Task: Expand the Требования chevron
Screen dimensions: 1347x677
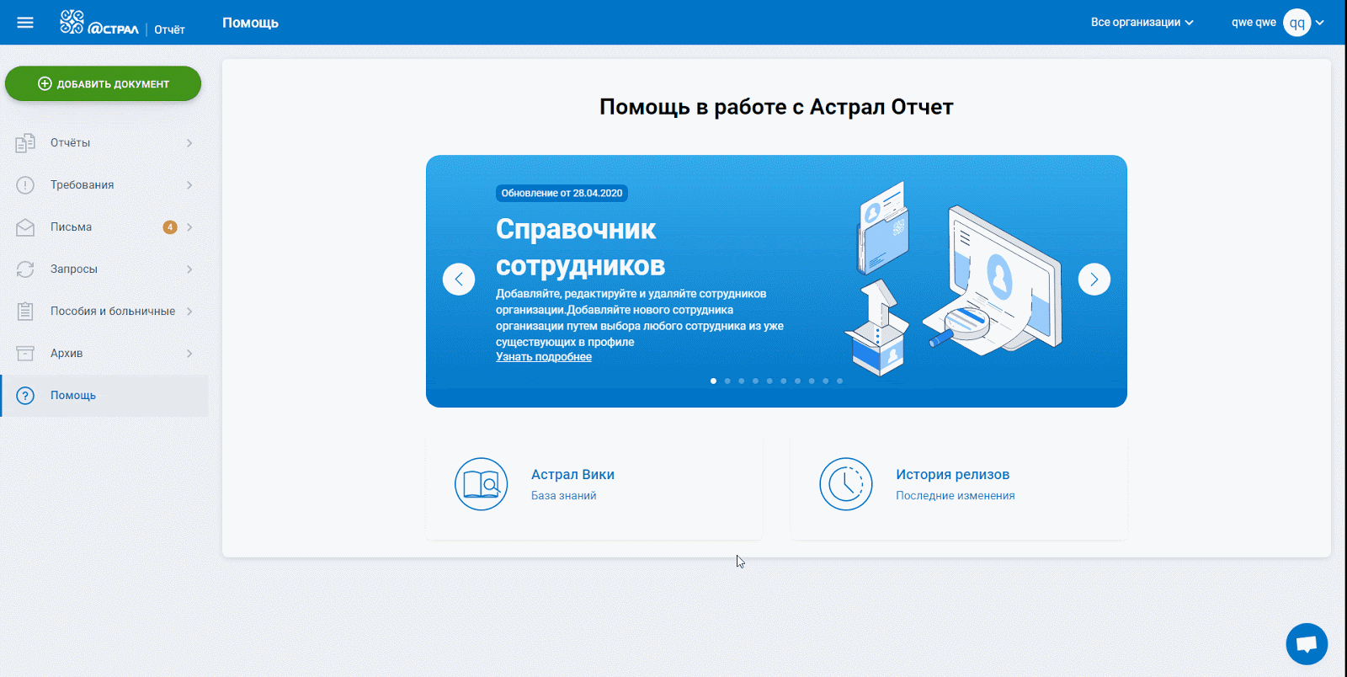Action: pos(189,185)
